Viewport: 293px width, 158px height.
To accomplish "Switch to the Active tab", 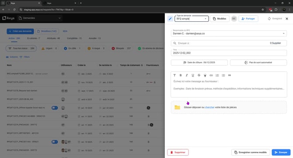I will point(14,38).
